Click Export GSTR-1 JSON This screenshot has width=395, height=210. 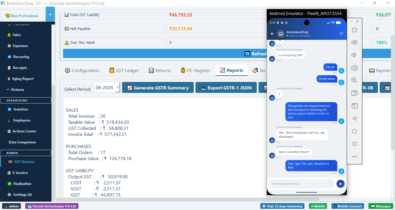pyautogui.click(x=226, y=88)
